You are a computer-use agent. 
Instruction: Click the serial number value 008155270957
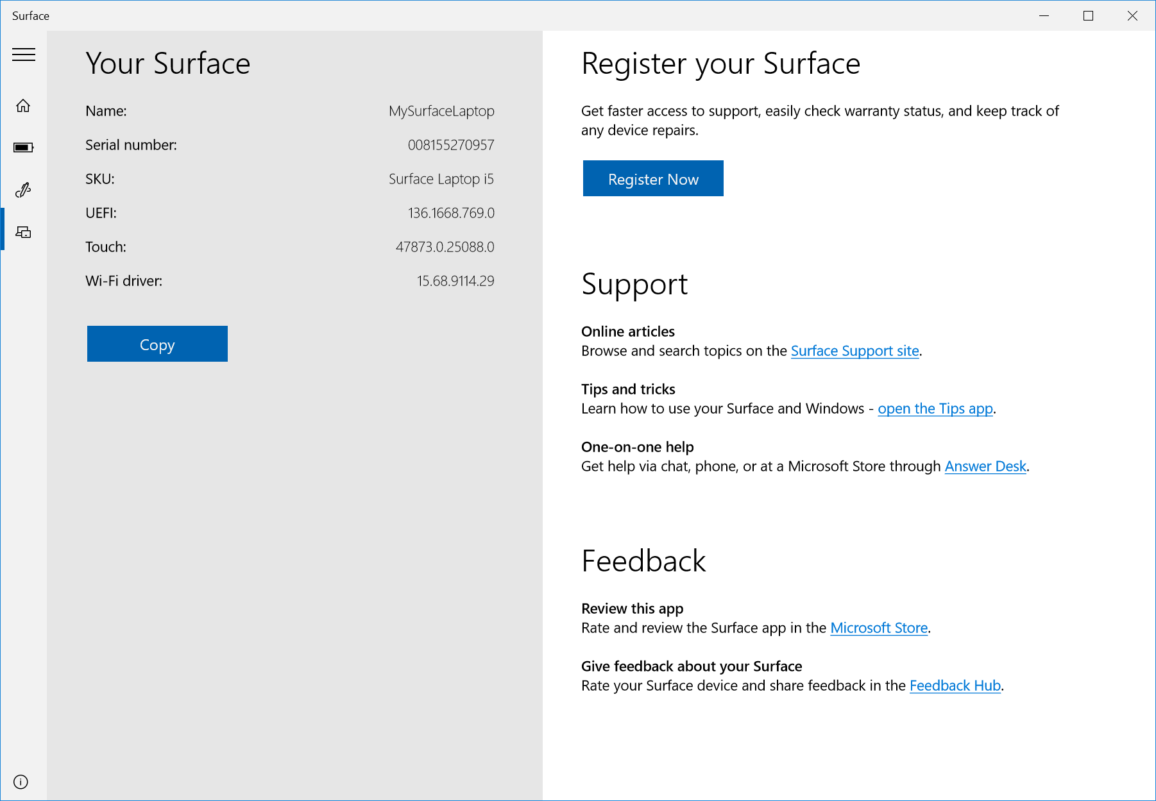[451, 145]
